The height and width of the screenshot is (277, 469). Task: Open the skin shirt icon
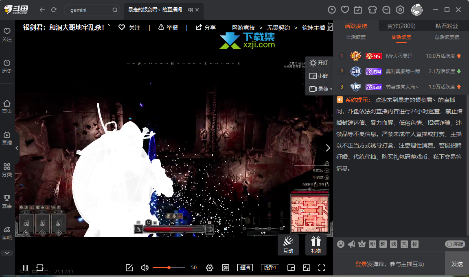coord(373,10)
